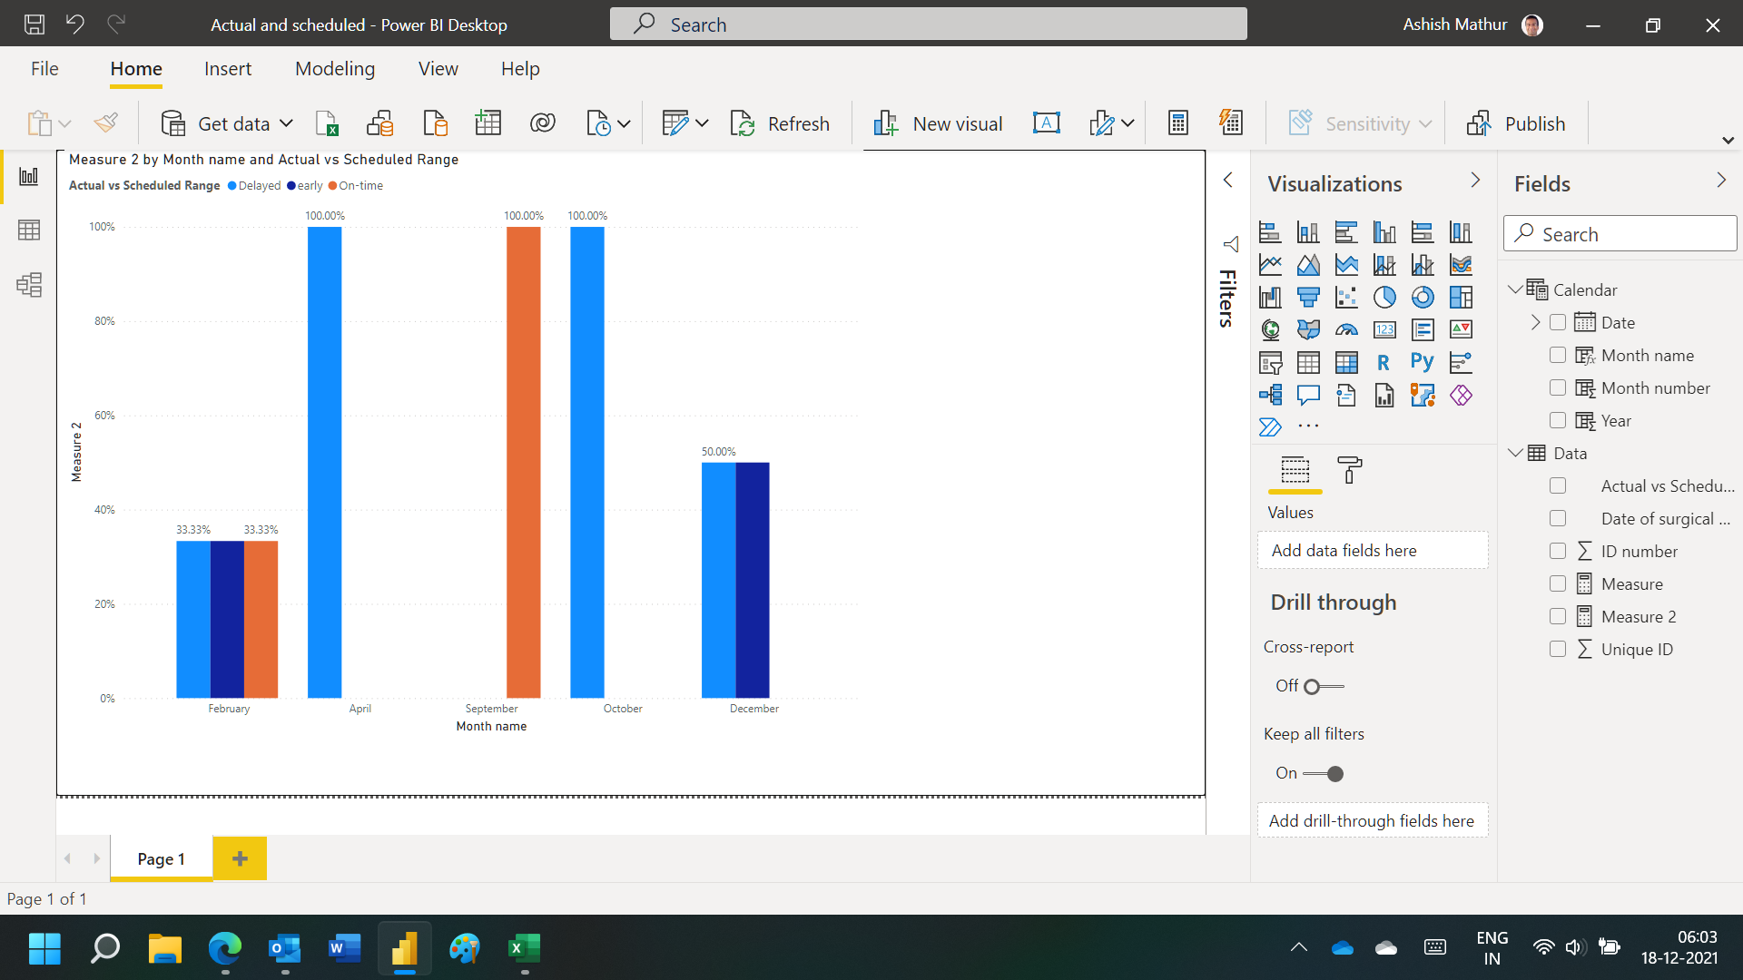The width and height of the screenshot is (1743, 980).
Task: Check the Year field
Action: click(x=1558, y=420)
